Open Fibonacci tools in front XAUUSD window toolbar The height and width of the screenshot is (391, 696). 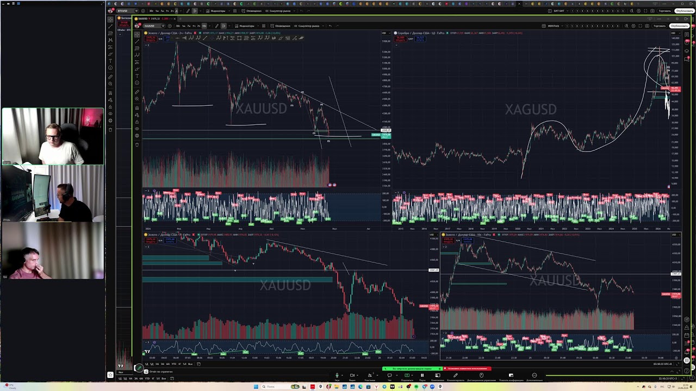[137, 48]
